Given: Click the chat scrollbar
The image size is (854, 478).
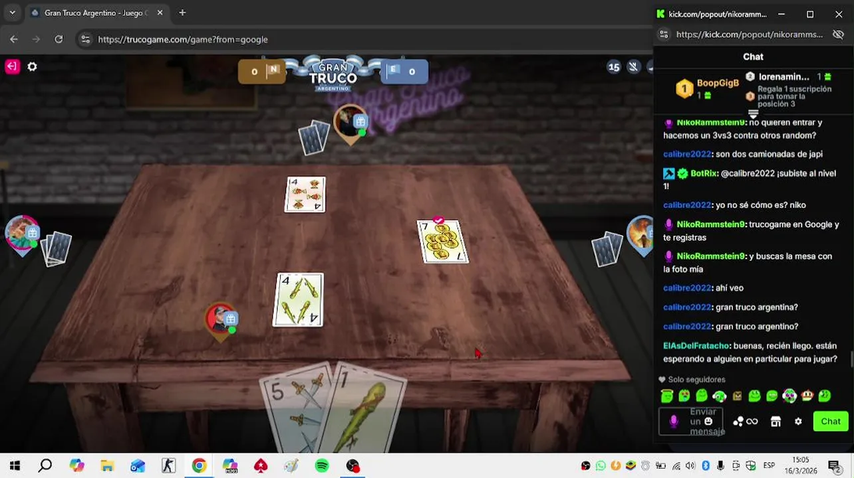Looking at the screenshot, I should [x=851, y=358].
